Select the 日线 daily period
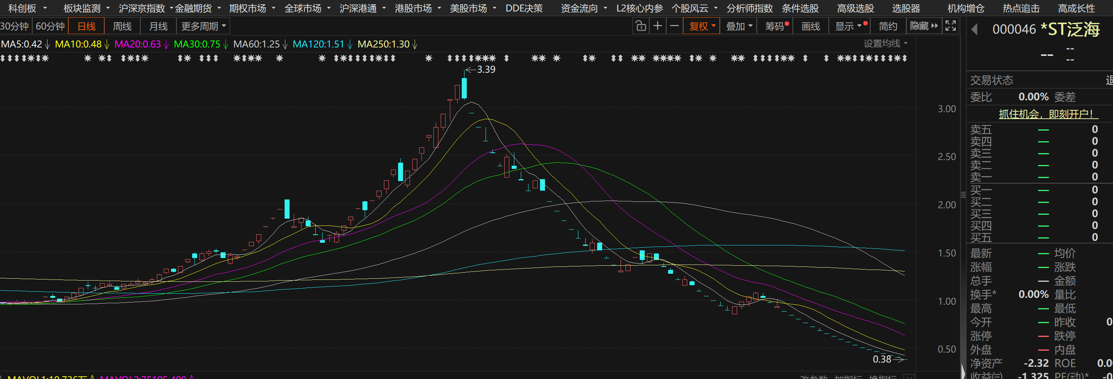The image size is (1113, 379). 86,26
